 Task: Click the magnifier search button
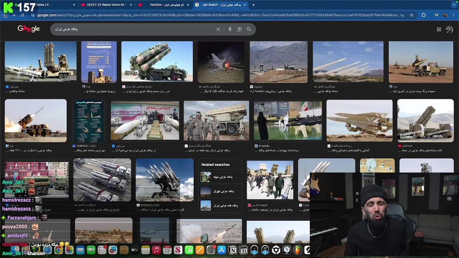249,29
